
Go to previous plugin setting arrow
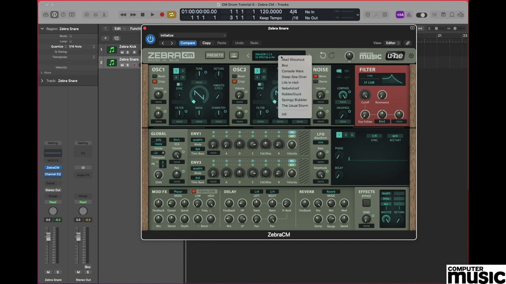163,43
